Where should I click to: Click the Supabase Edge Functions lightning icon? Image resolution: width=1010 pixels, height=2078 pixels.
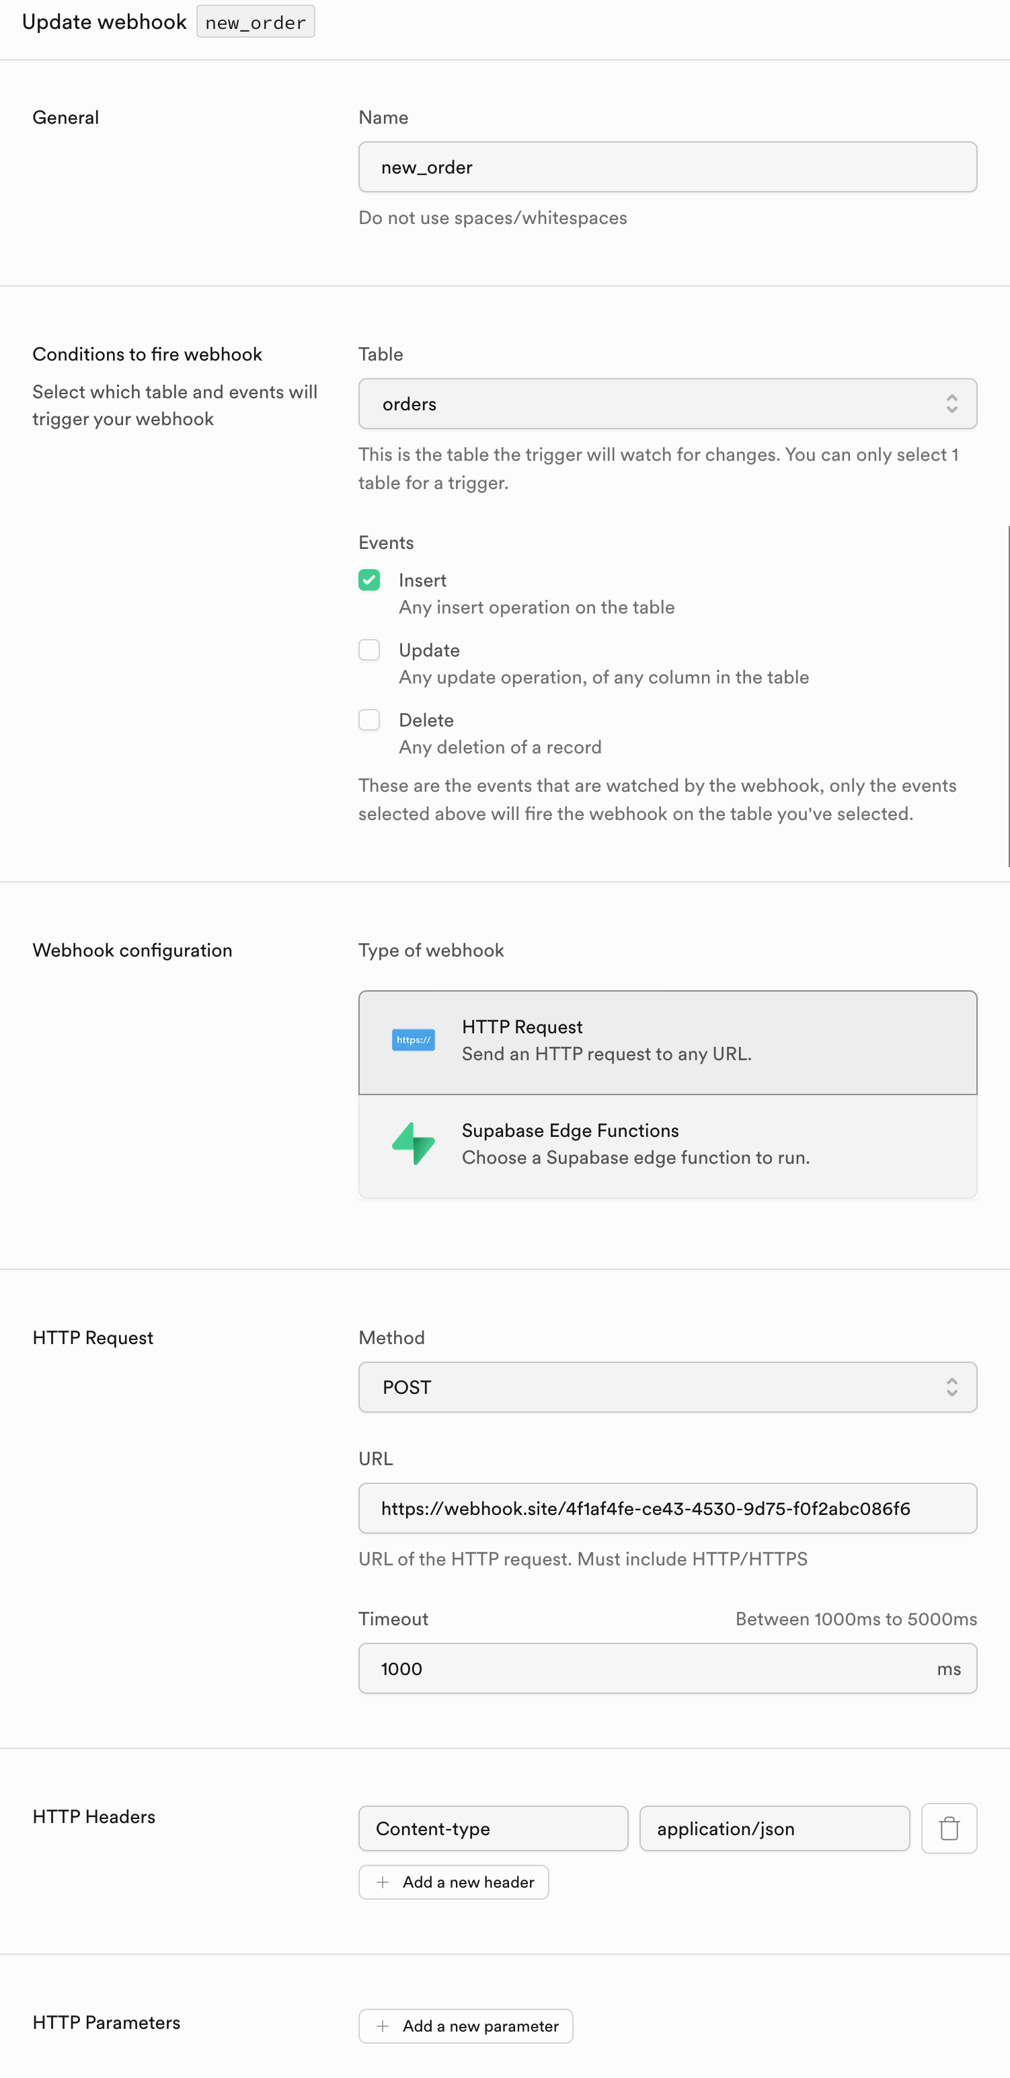(x=414, y=1143)
